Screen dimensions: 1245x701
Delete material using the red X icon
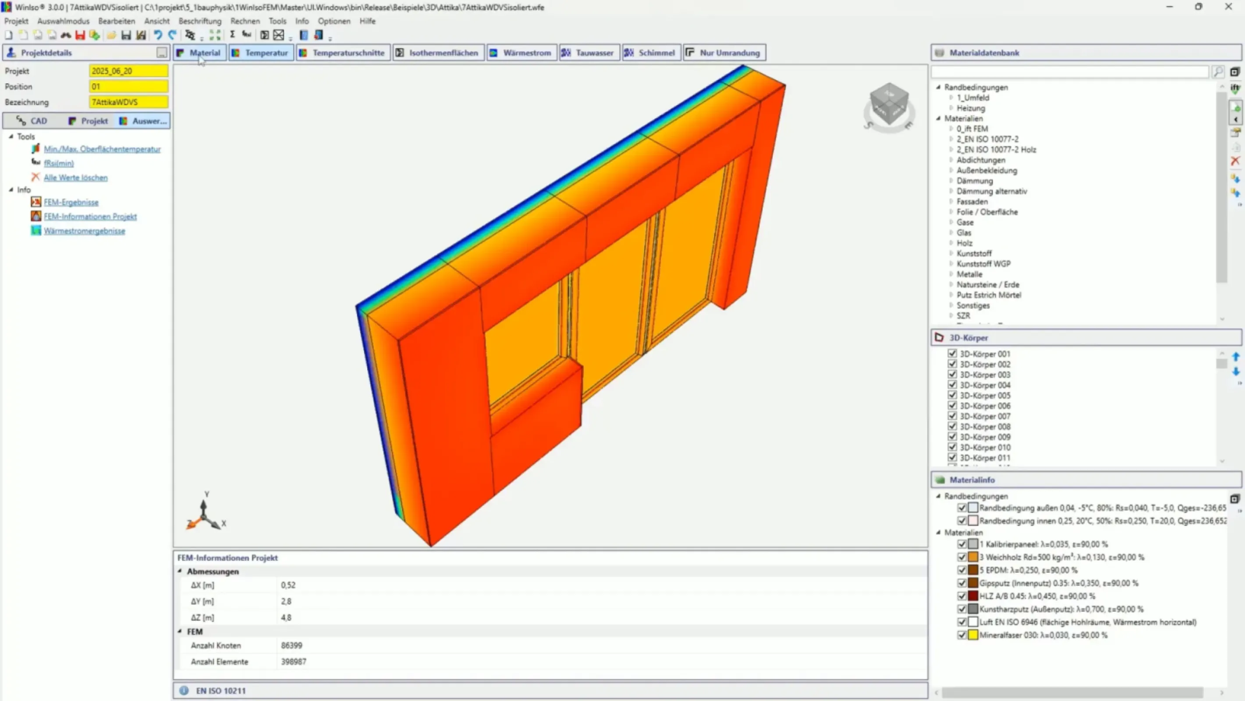point(1236,161)
